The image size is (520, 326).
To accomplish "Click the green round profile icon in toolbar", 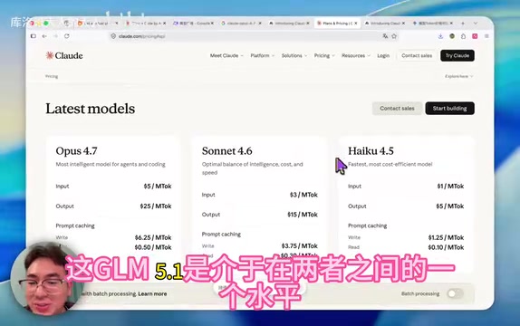I will click(x=452, y=36).
